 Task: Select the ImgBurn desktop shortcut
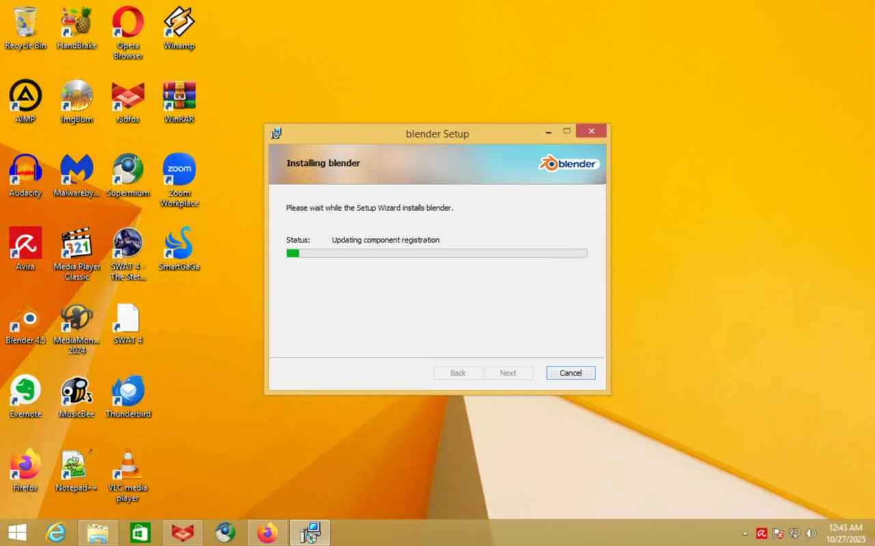click(x=77, y=102)
